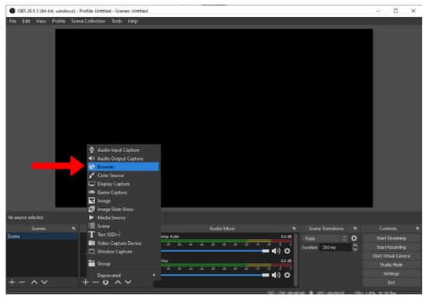Add Video Capture Device source
The height and width of the screenshot is (299, 423).
point(124,243)
